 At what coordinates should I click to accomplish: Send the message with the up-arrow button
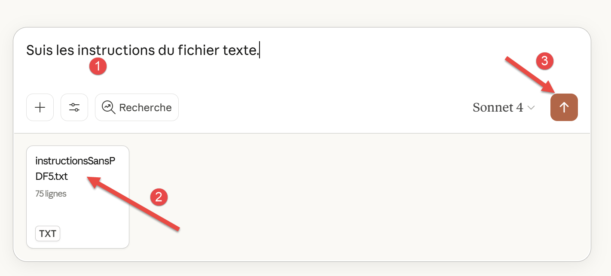pyautogui.click(x=564, y=107)
